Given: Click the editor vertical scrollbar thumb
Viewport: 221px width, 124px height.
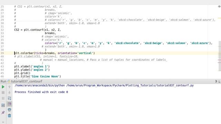Looking at the screenshot, I should pos(220,56).
